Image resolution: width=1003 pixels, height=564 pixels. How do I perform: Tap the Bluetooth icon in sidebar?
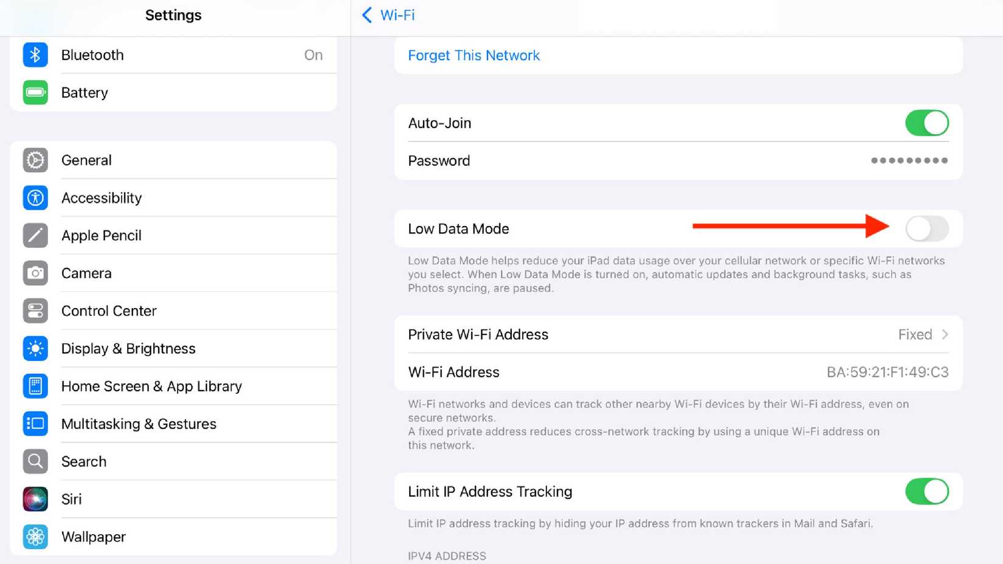click(x=35, y=55)
